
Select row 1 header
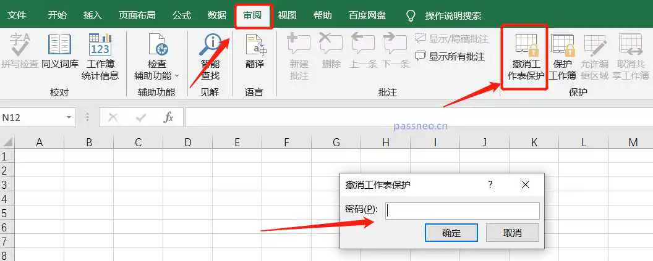(x=7, y=156)
